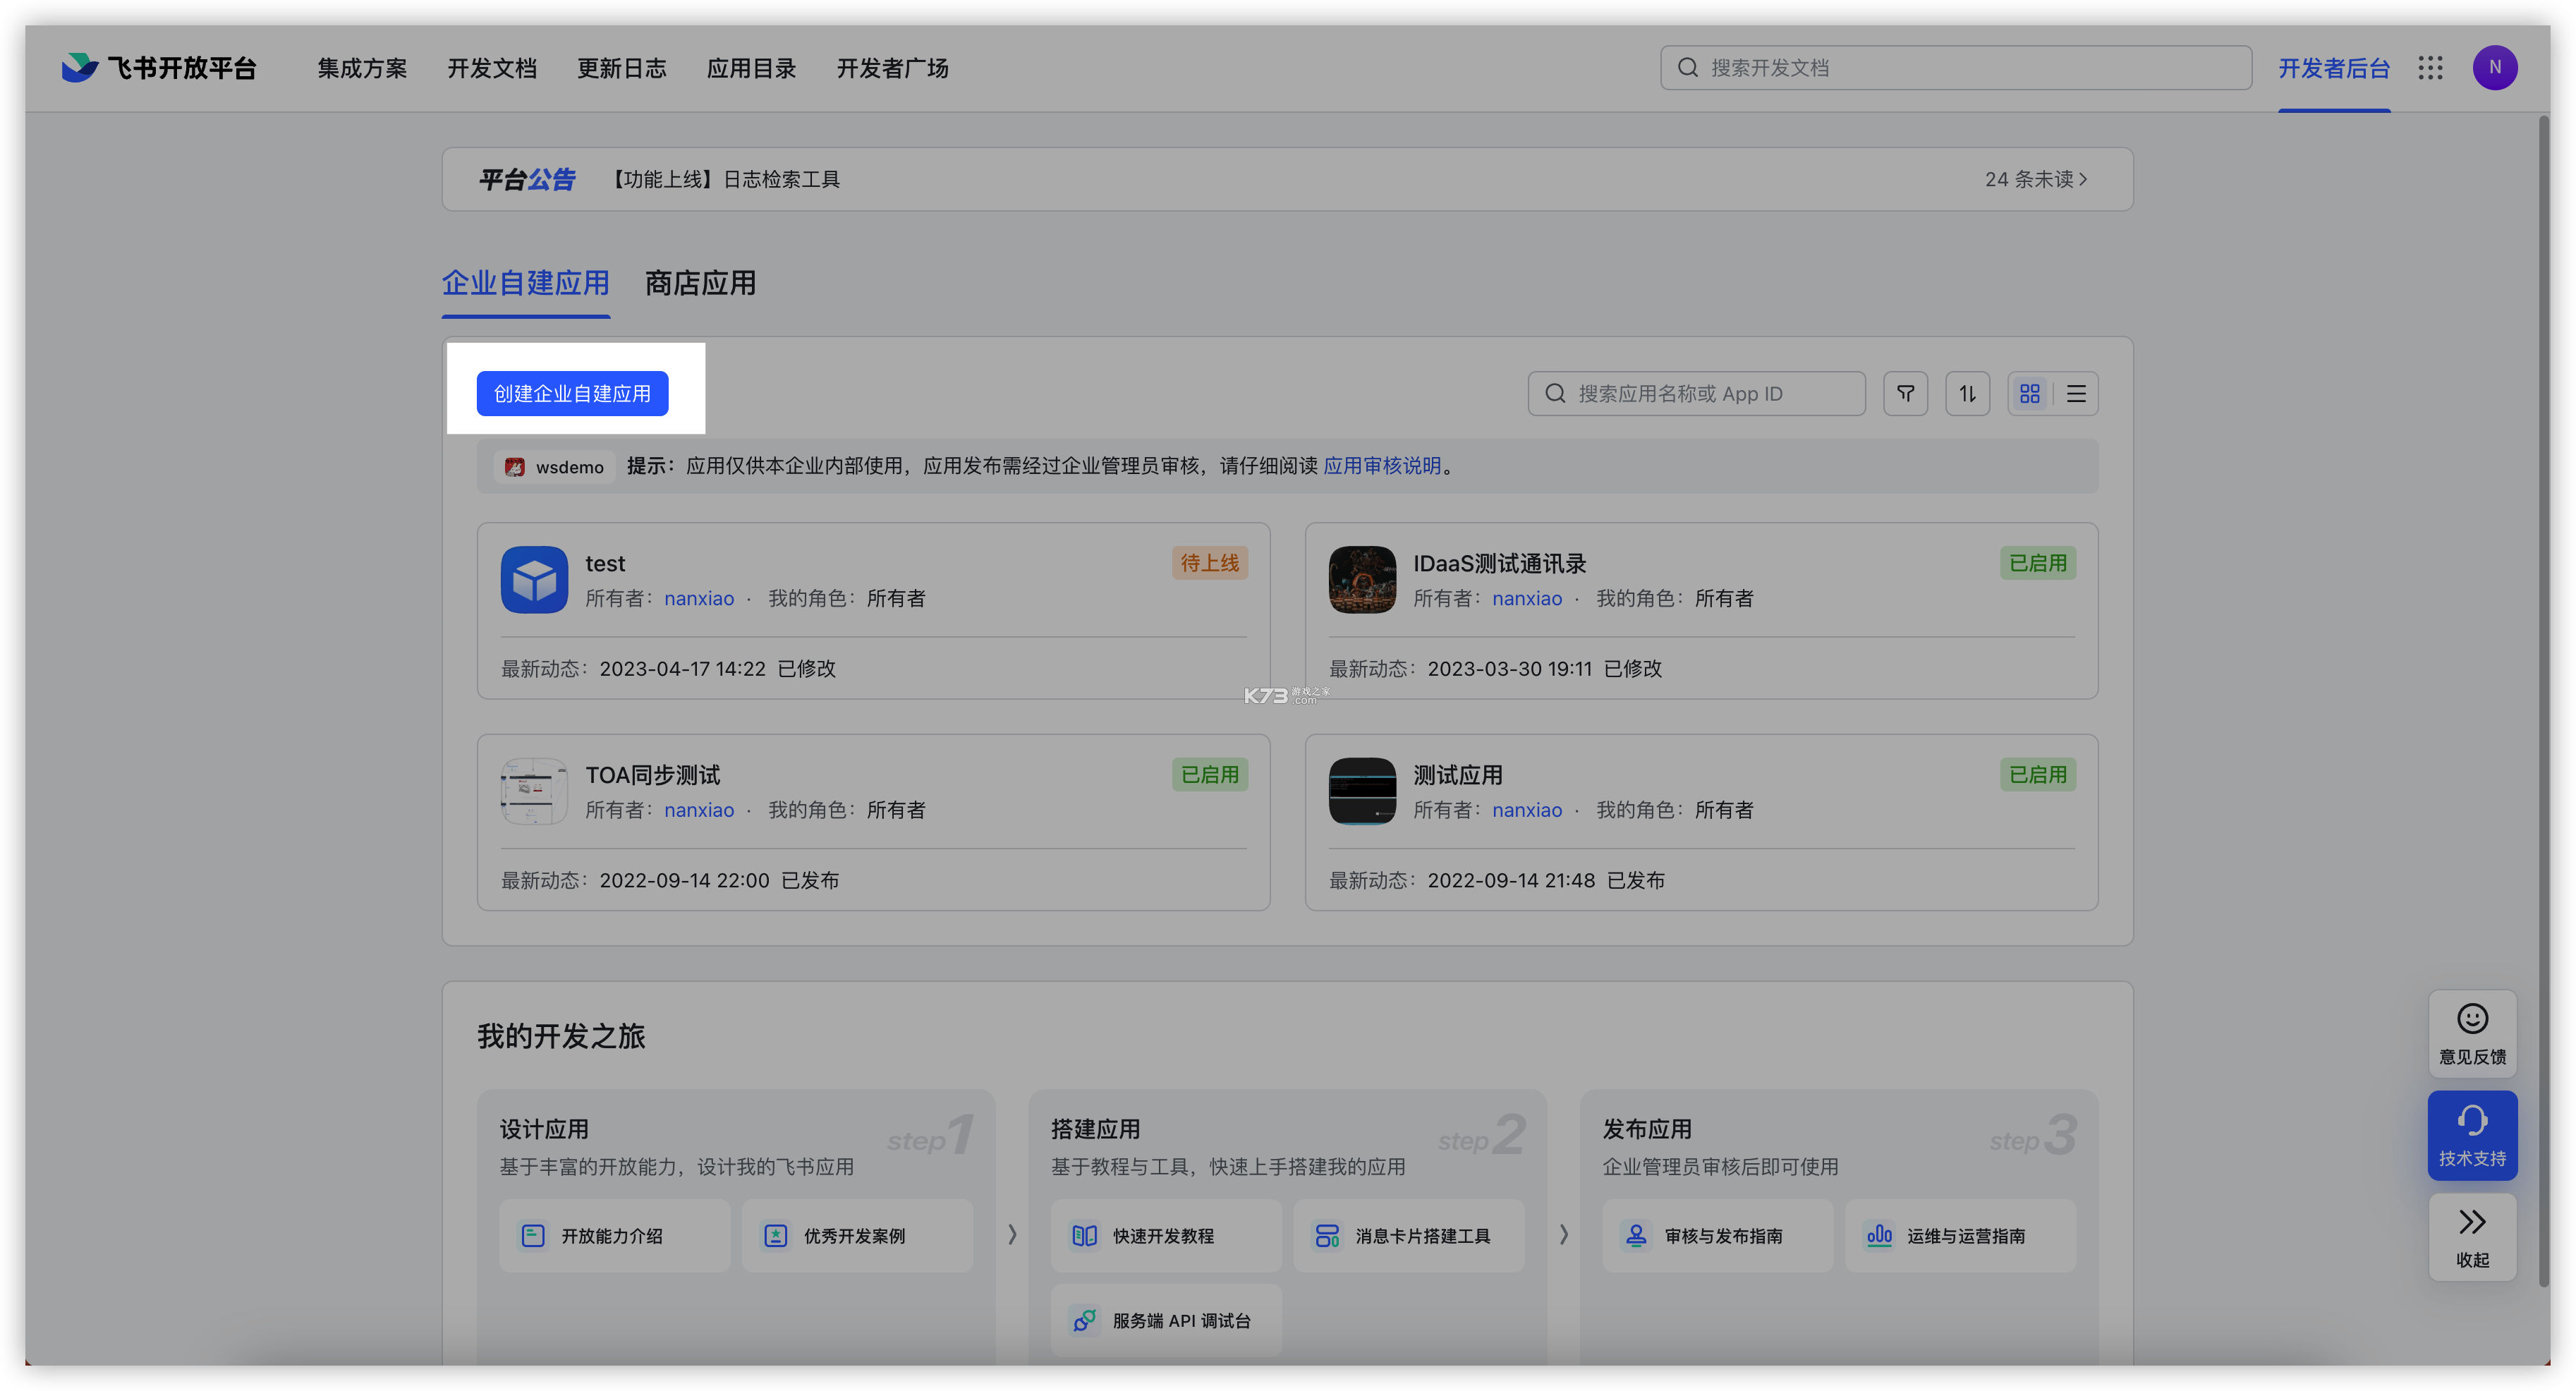This screenshot has height=1391, width=2576.
Task: Open 开发文档 in top navigation
Action: [492, 68]
